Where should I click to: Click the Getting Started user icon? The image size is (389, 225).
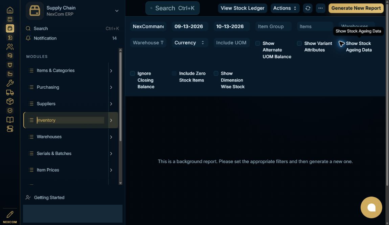pyautogui.click(x=28, y=198)
